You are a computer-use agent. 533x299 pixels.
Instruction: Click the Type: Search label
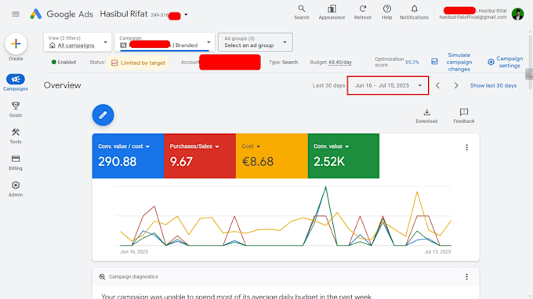pos(283,62)
